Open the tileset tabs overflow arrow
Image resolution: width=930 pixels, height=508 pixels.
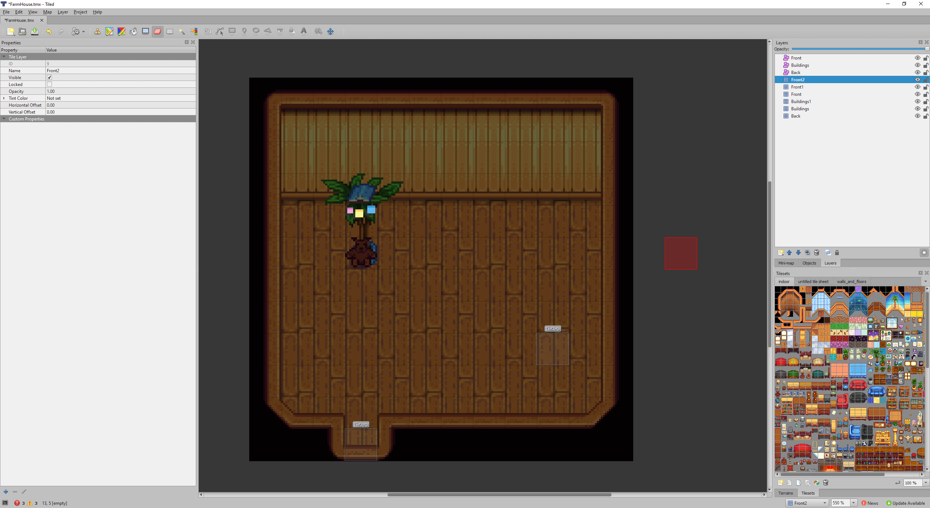click(x=925, y=282)
